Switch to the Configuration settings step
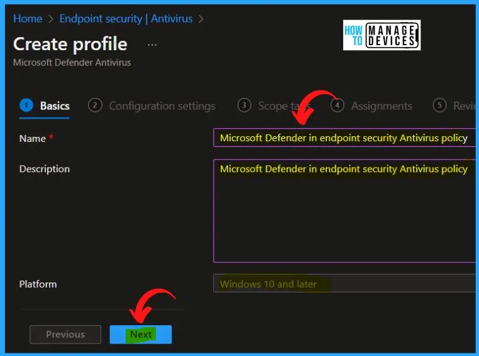The height and width of the screenshot is (356, 479). (x=152, y=106)
